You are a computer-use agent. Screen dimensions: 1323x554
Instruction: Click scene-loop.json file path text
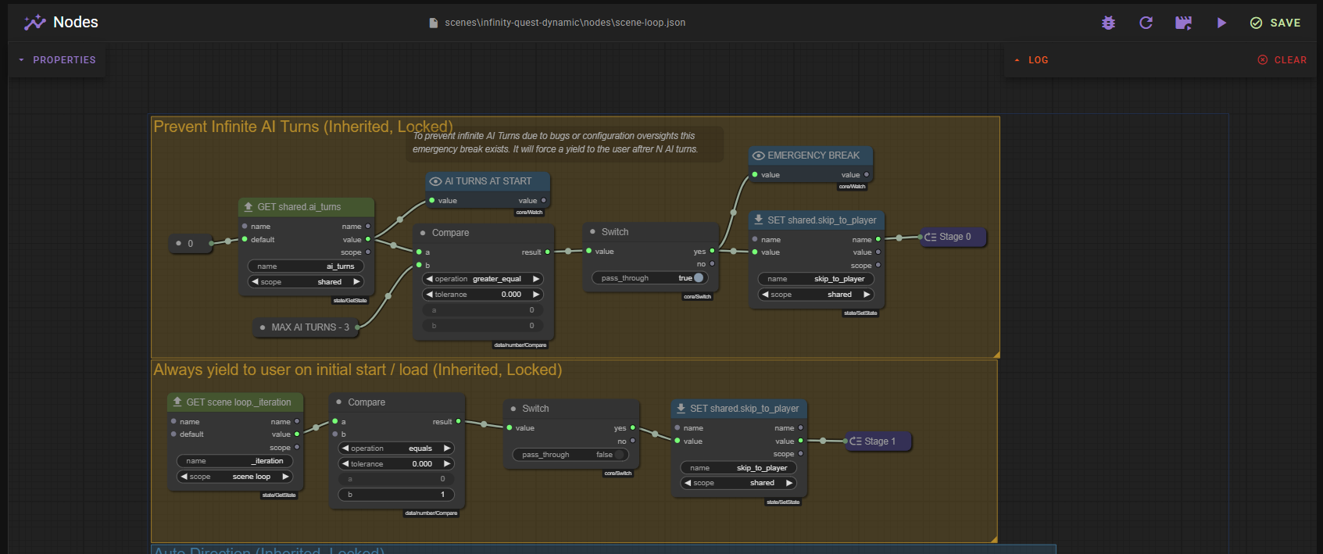click(x=565, y=23)
